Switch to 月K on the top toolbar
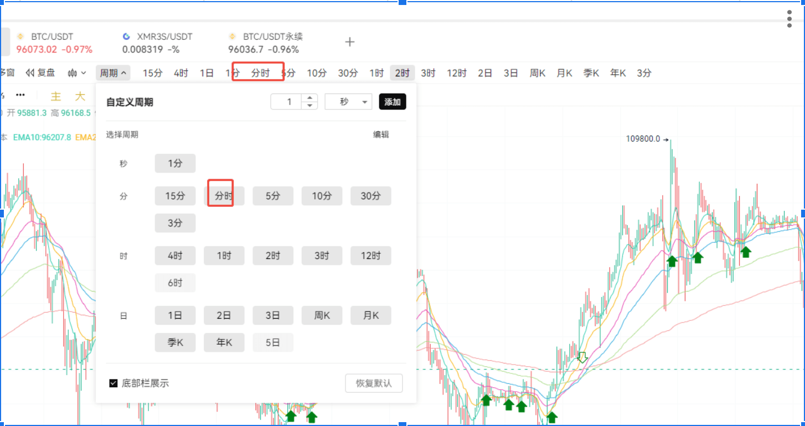Viewport: 805px width, 426px height. tap(564, 72)
